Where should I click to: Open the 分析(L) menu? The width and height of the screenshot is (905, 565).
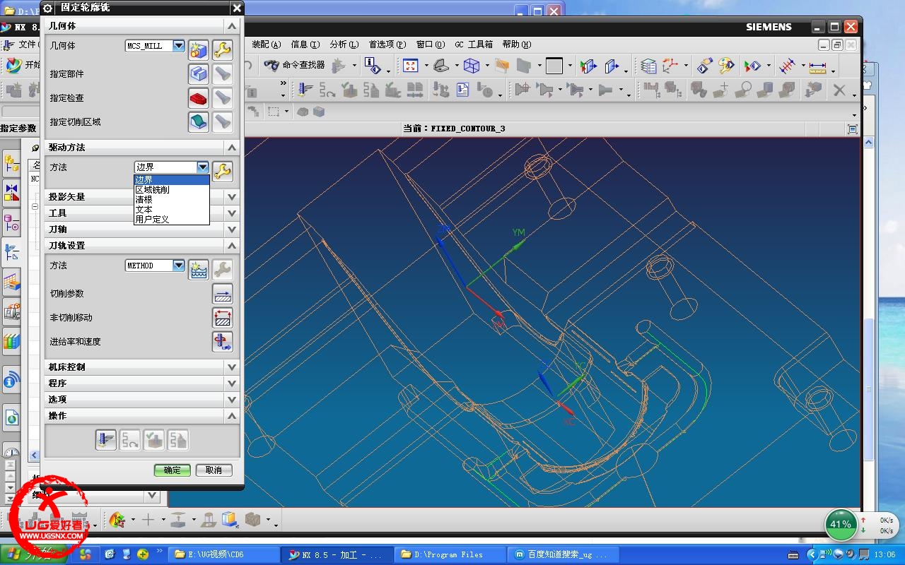344,44
